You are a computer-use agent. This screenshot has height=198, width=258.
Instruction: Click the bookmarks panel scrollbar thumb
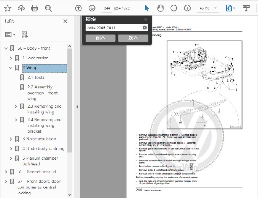point(70,101)
